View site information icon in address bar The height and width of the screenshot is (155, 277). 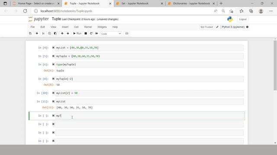pos(36,11)
